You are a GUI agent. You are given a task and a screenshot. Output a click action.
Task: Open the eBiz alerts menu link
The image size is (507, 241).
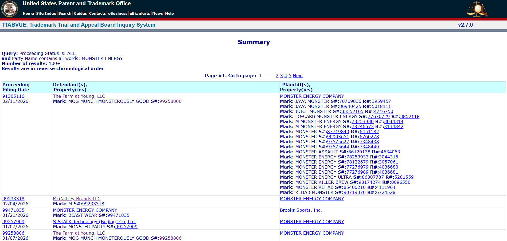[x=140, y=13]
